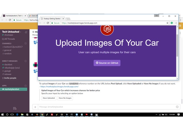Open Task View on the taskbar

(x=12, y=115)
